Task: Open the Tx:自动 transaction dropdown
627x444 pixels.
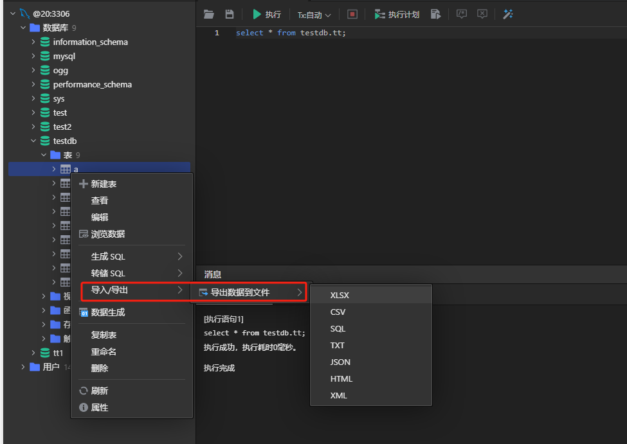Action: (314, 15)
